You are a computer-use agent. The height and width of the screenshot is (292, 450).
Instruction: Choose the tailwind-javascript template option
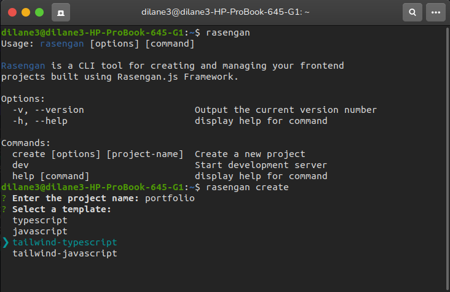[x=65, y=253]
